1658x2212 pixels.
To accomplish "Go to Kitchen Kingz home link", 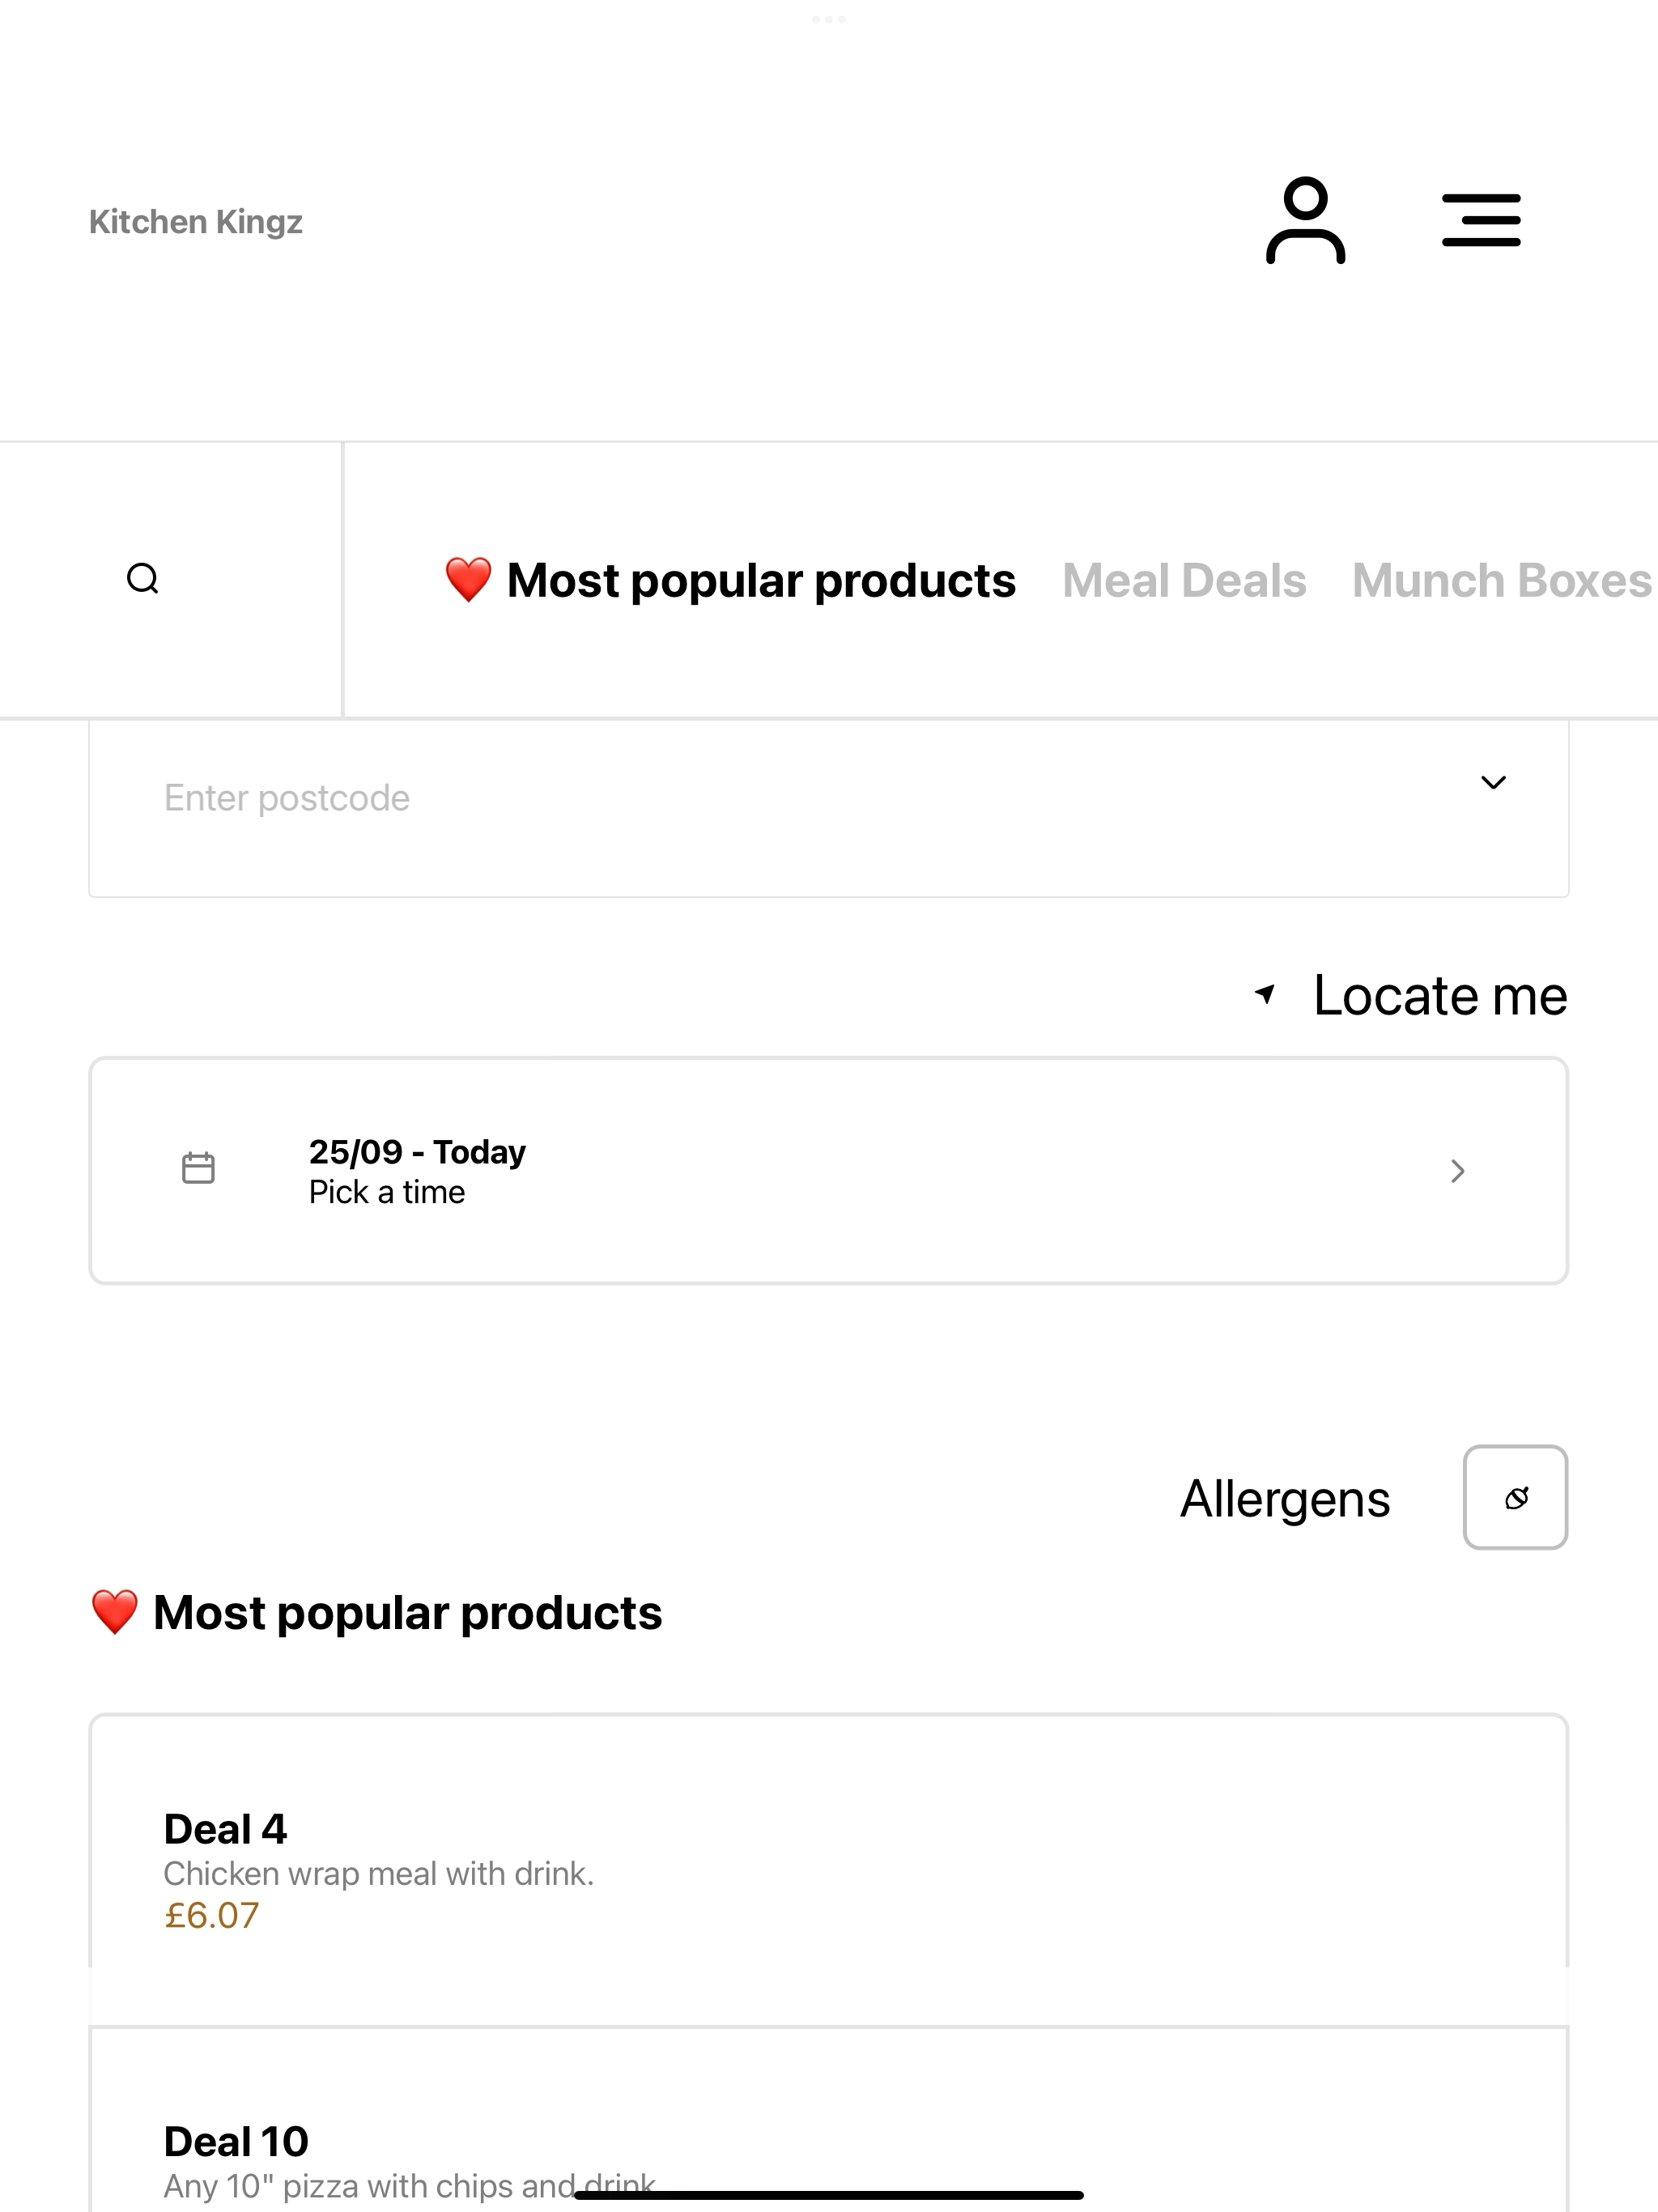I will [196, 222].
